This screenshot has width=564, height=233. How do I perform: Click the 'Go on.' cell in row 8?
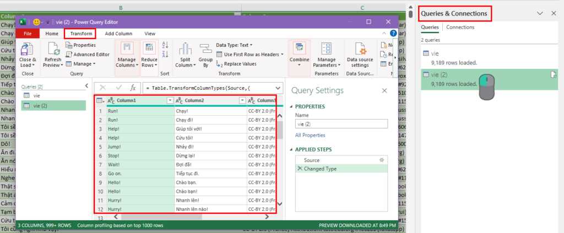click(140, 174)
